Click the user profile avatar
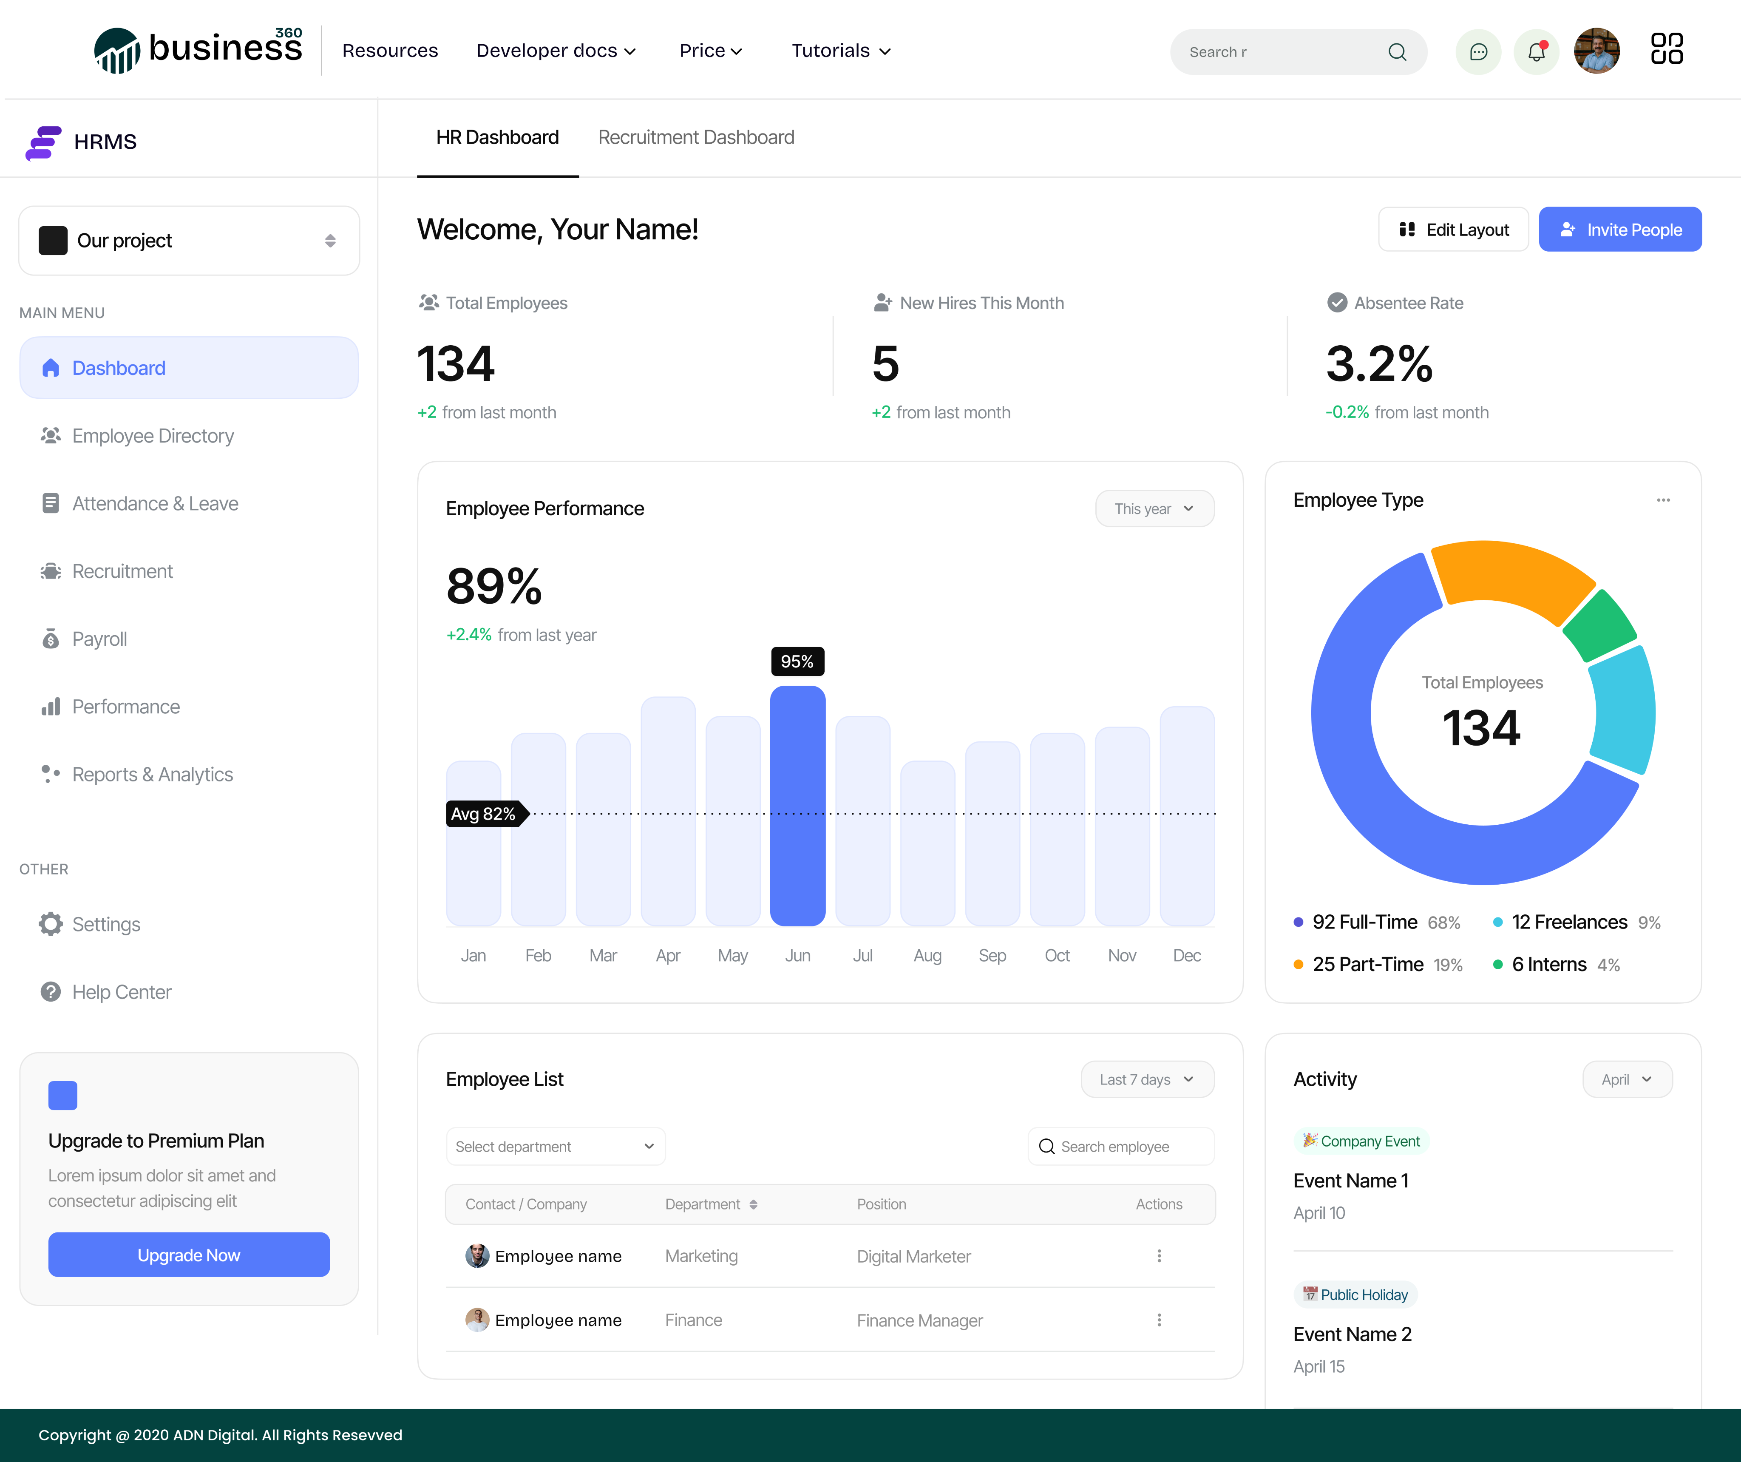 (x=1597, y=51)
